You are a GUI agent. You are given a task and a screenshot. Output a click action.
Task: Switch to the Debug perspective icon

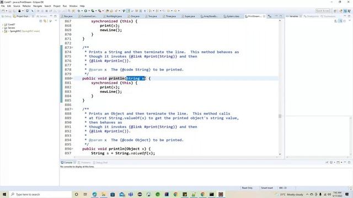tap(345, 11)
